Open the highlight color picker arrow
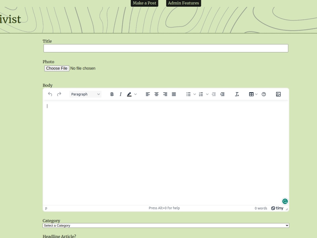Image resolution: width=317 pixels, height=238 pixels. (x=135, y=94)
